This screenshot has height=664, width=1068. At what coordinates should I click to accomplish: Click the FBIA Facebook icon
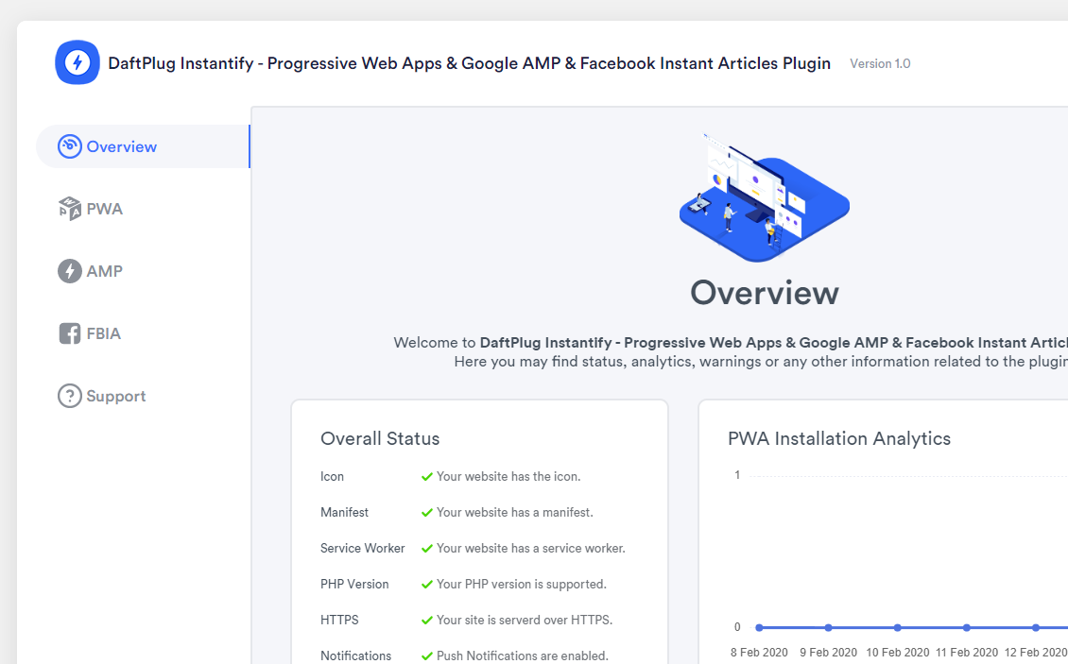coord(70,333)
